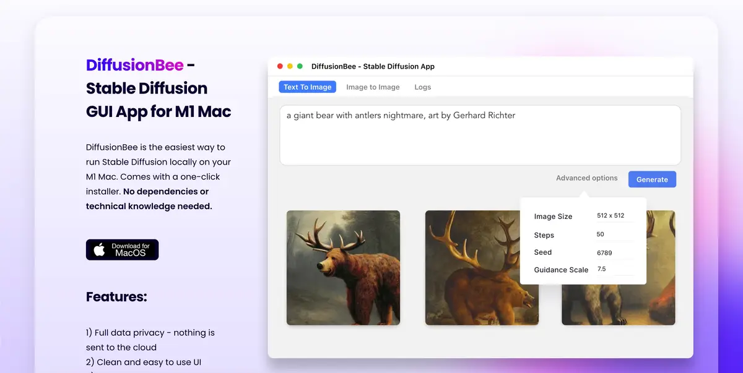Click the Seed label
The height and width of the screenshot is (373, 743).
coord(542,252)
